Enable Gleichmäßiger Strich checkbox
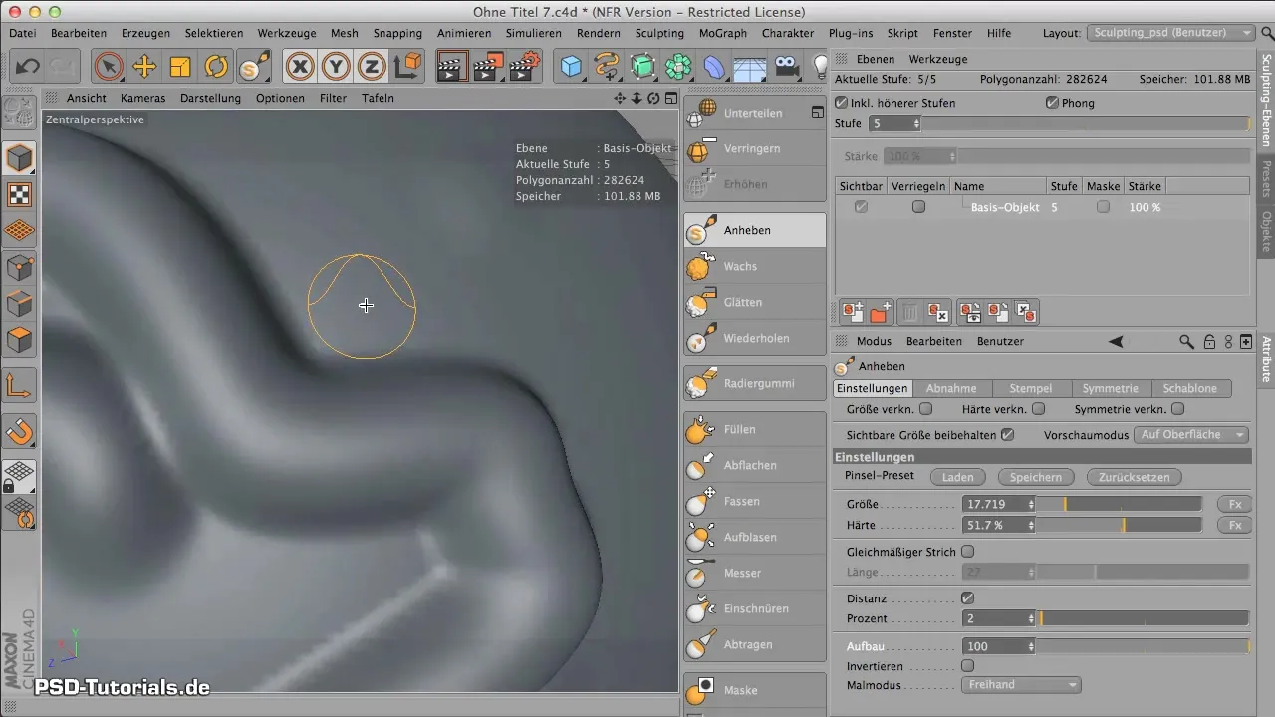 pyautogui.click(x=967, y=552)
